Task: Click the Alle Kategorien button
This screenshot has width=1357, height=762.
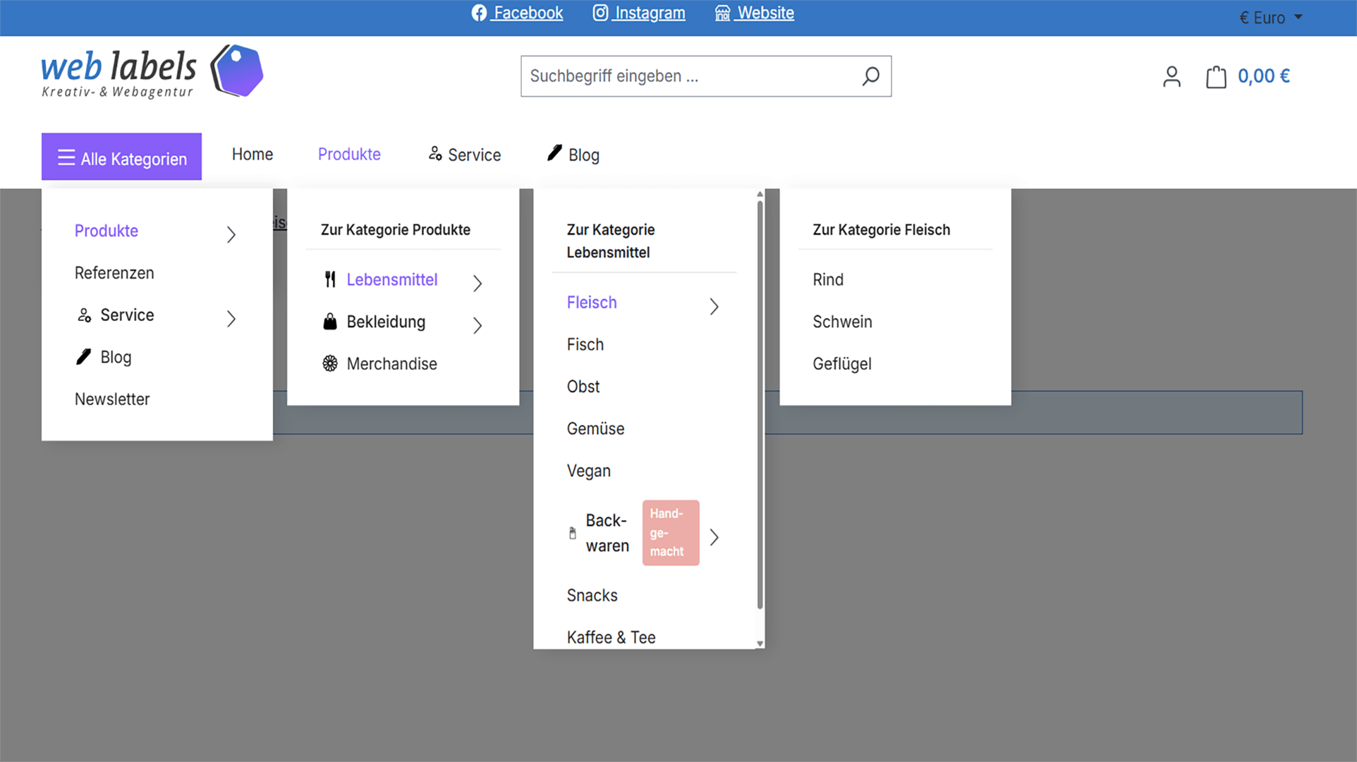Action: [x=121, y=157]
